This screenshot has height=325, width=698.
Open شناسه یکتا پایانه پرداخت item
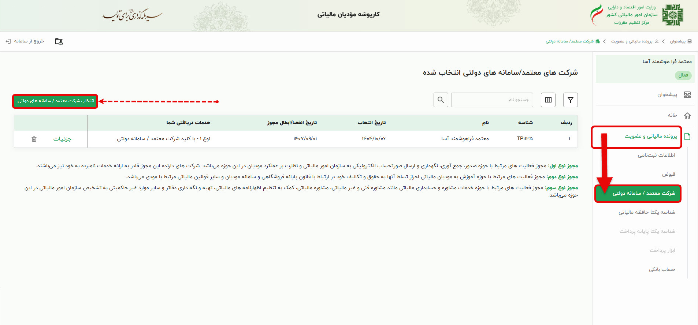coord(647,231)
